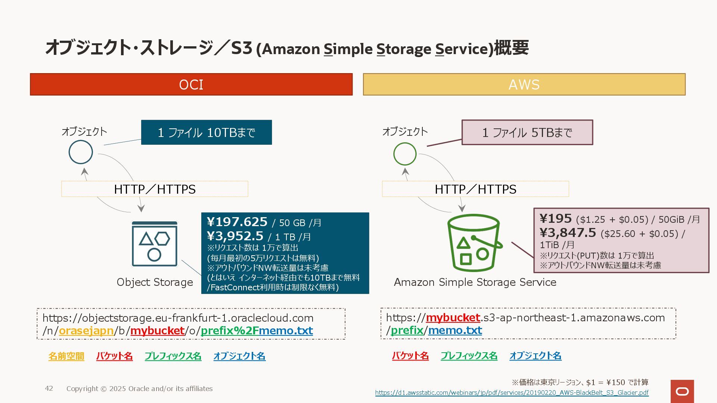Viewport: 717px width, 403px height.
Task: Click prefix%2F in the OCI URL
Action: pos(229,331)
